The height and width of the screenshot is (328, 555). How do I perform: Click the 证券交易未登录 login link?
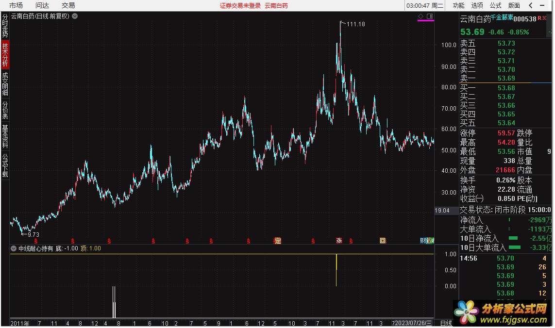point(240,6)
